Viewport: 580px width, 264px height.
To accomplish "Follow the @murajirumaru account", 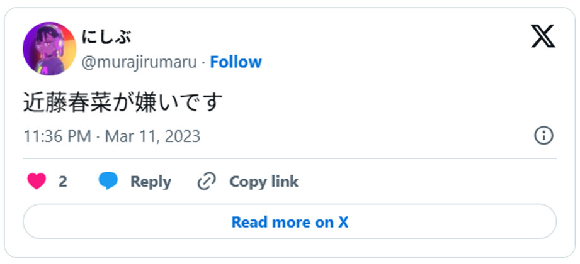I will 236,62.
